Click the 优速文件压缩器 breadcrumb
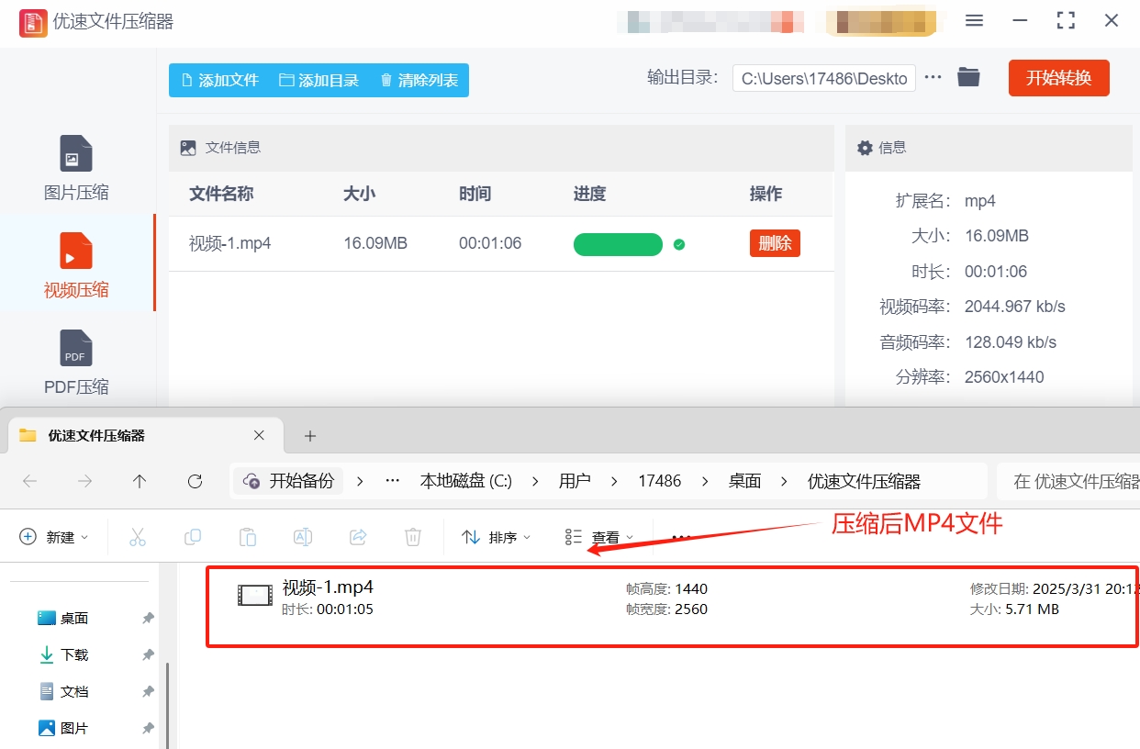 point(864,481)
